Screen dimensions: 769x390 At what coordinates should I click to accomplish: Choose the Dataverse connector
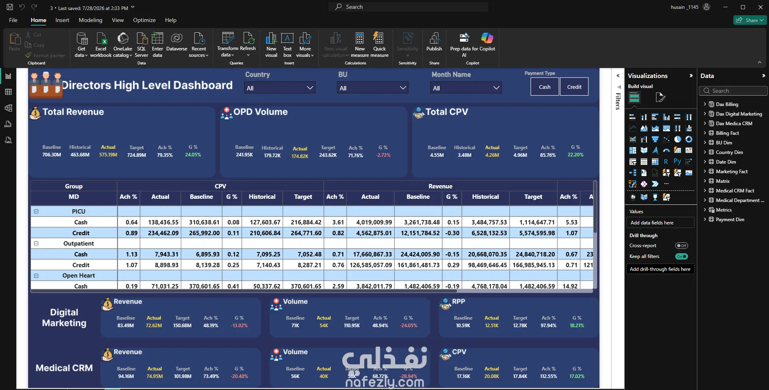tap(177, 42)
